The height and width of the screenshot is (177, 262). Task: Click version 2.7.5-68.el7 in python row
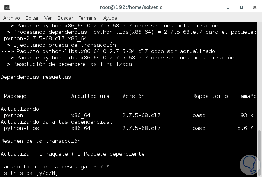pyautogui.click(x=141, y=115)
